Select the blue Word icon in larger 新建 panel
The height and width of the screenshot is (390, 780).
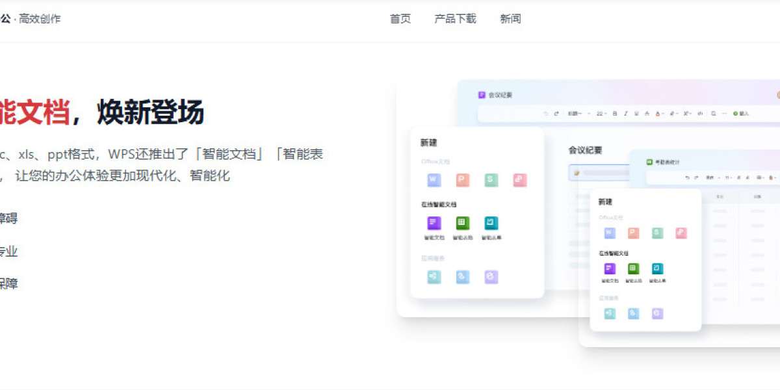coord(434,180)
